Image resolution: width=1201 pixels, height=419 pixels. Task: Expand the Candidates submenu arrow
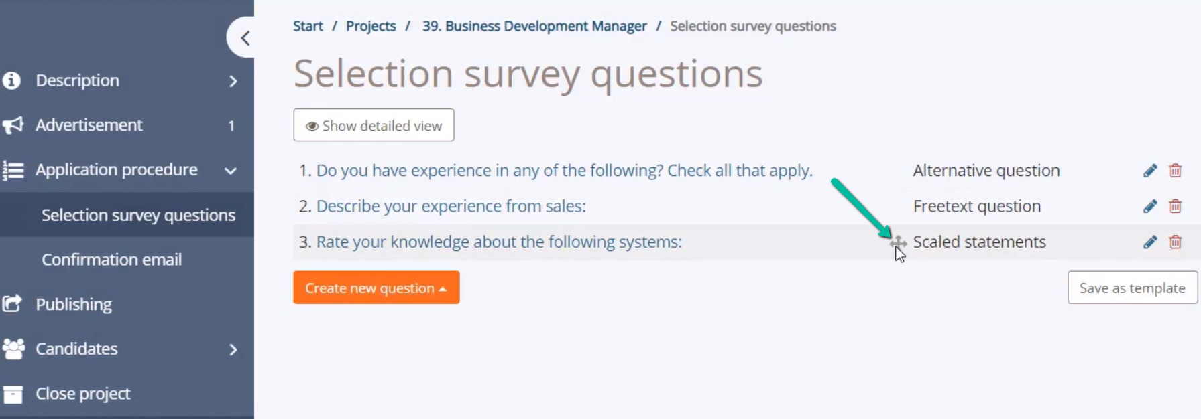click(233, 349)
